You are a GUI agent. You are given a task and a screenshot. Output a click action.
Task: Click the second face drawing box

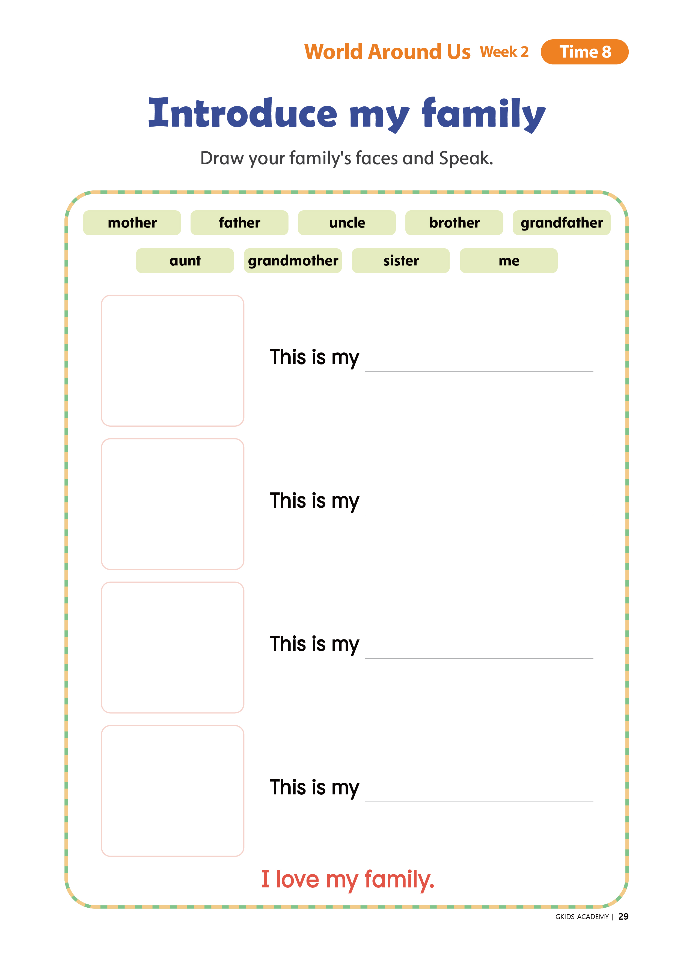pyautogui.click(x=172, y=504)
